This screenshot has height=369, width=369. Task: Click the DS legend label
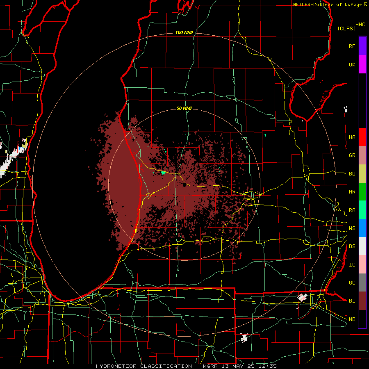click(x=352, y=246)
